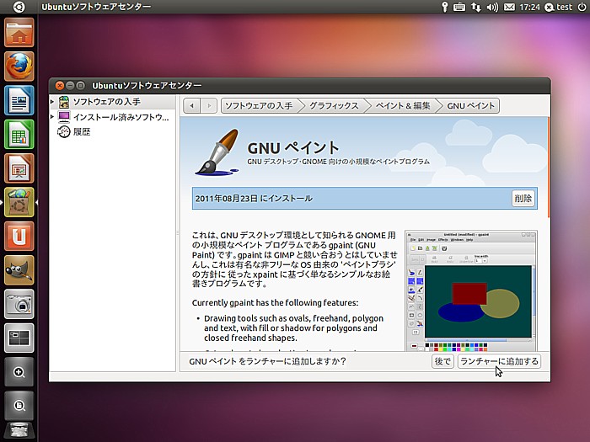Screen dimensions: 590x442
Task: Select インストール済みソフトウ… in the sidebar
Action: click(x=121, y=117)
